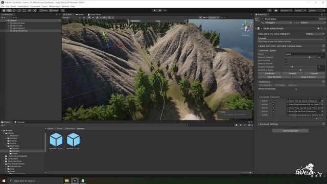Toggle the Global handle rotation button
The width and height of the screenshot is (327, 184).
pos(54,10)
